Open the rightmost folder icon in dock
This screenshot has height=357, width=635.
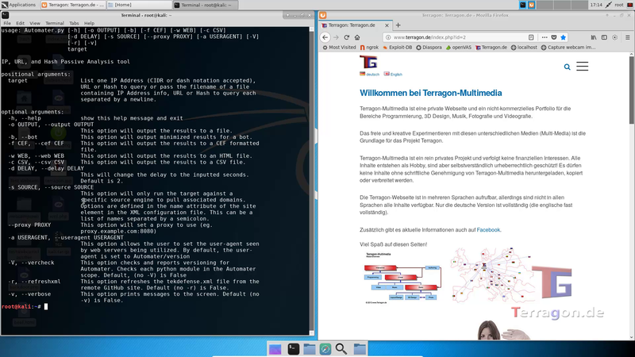[360, 349]
